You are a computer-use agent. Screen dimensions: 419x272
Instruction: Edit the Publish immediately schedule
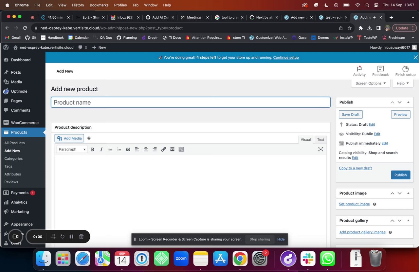tap(385, 143)
